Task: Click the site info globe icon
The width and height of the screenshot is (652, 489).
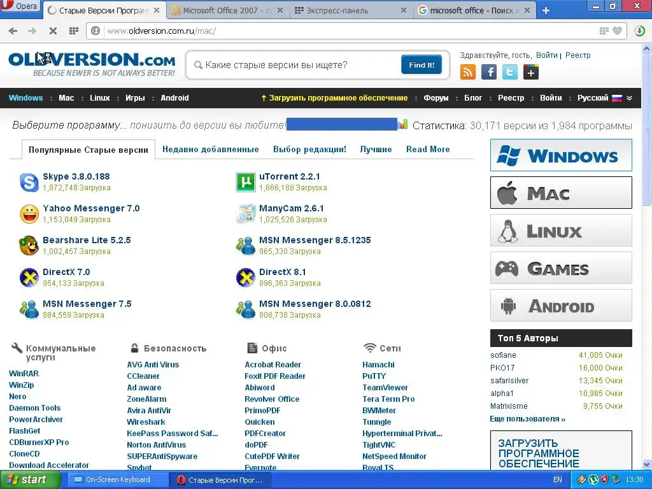Action: pos(96,31)
